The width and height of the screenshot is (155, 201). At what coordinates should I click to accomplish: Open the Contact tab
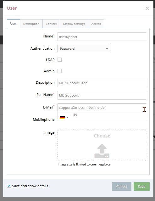pyautogui.click(x=51, y=24)
